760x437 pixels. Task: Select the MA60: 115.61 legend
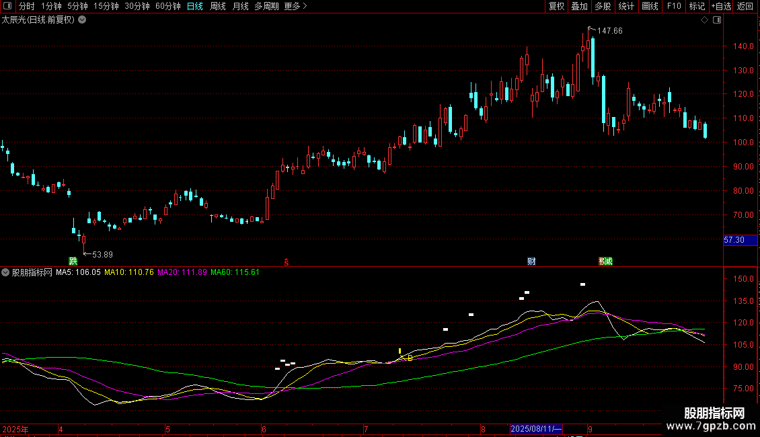(235, 272)
